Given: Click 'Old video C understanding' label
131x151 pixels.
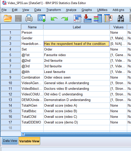Looking at the screenshot, I should pyautogui.click(x=76, y=94).
